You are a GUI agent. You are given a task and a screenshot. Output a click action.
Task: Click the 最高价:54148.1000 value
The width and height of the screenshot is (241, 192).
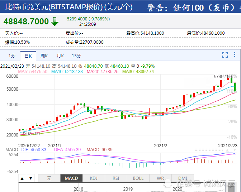tap(145, 33)
